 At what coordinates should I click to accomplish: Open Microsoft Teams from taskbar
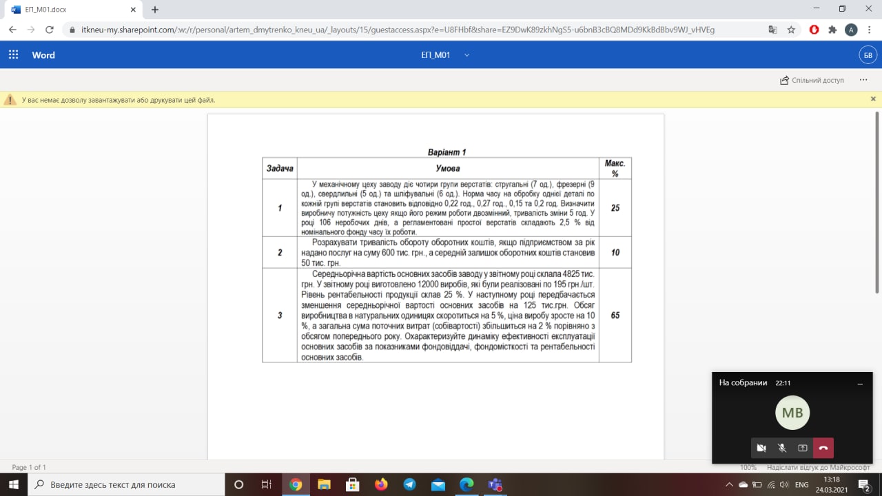pyautogui.click(x=495, y=484)
